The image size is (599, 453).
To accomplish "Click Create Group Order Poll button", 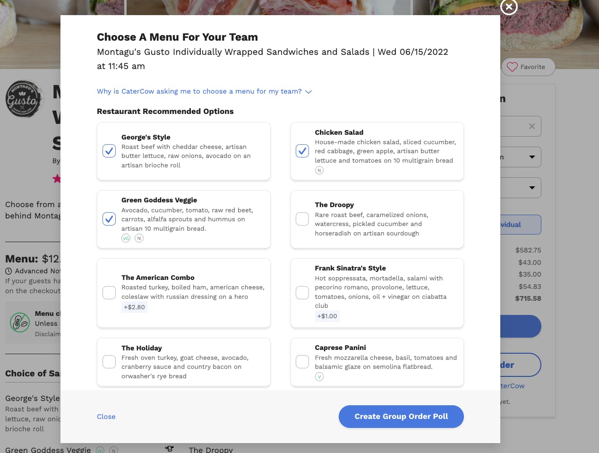I will 401,417.
